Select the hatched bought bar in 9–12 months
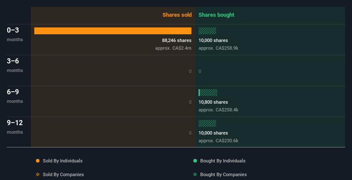The width and height of the screenshot is (352, 180). click(207, 123)
